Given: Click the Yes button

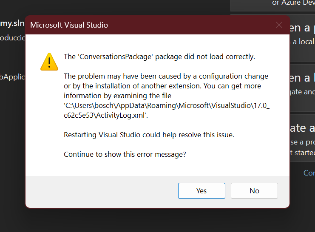Looking at the screenshot, I should click(201, 191).
